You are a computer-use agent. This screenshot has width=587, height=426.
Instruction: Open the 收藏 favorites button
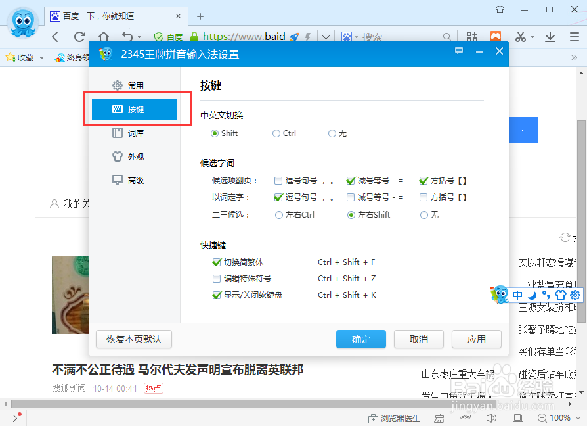click(x=20, y=57)
